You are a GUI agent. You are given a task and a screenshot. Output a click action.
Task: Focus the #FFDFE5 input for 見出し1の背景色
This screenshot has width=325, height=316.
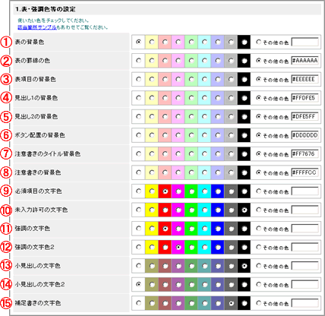[305, 98]
